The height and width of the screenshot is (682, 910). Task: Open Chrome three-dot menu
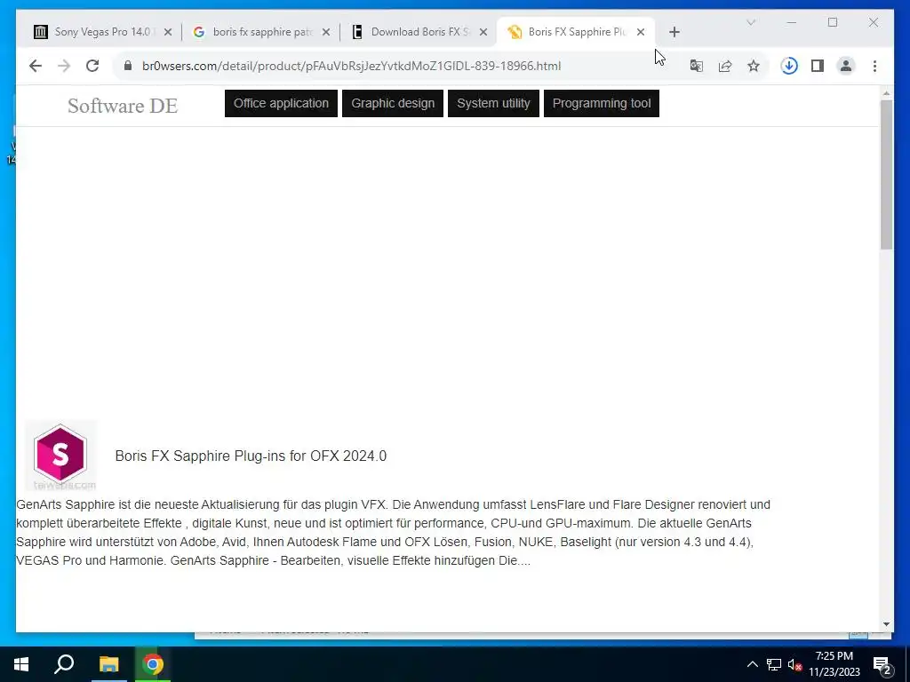click(x=874, y=66)
